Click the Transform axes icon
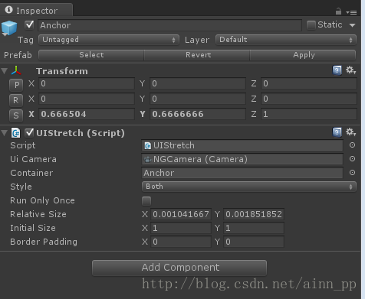365x299 pixels. 16,70
